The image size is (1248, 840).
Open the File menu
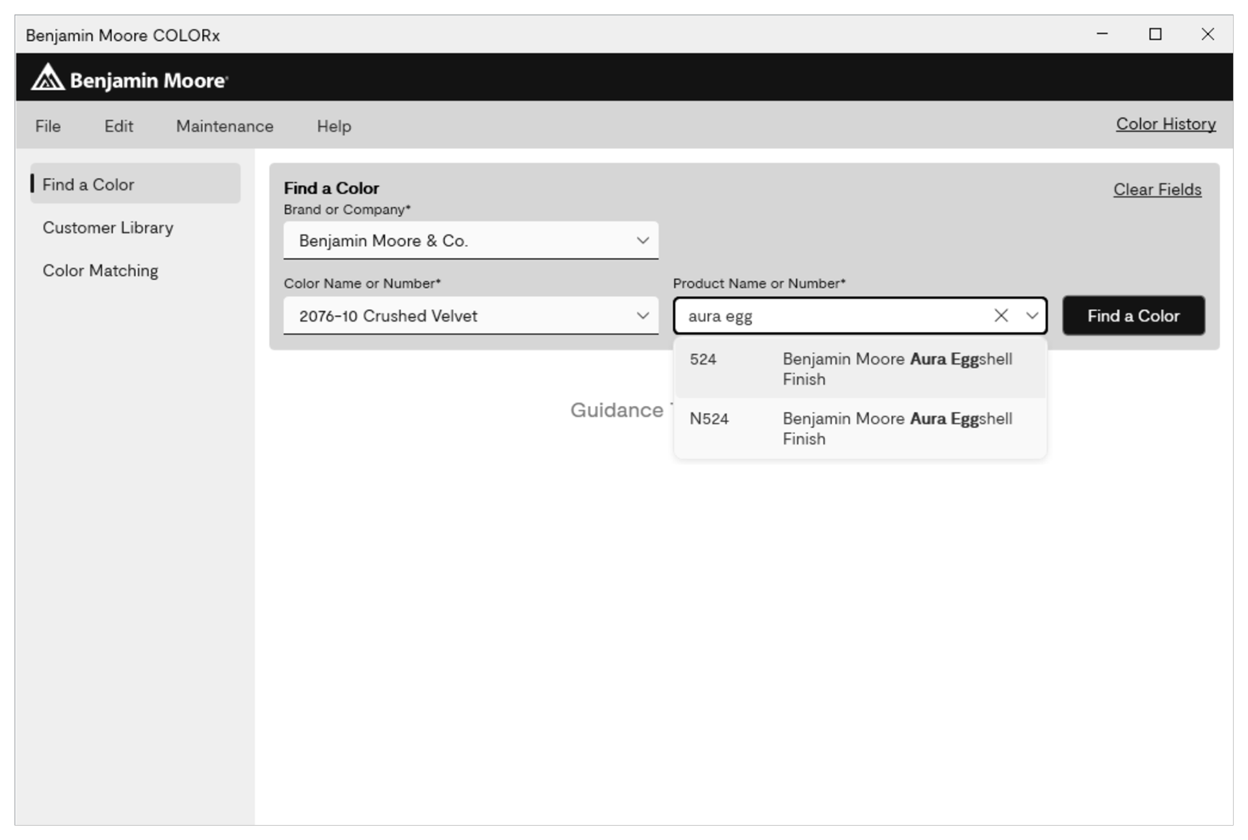[x=48, y=126]
